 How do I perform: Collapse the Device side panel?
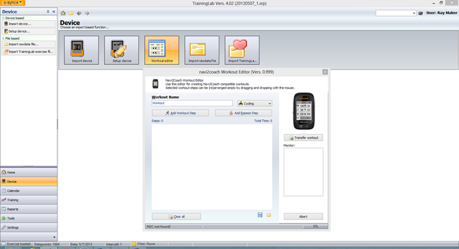click(x=54, y=11)
